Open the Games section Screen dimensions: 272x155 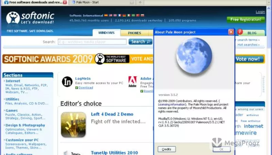pos(12,110)
